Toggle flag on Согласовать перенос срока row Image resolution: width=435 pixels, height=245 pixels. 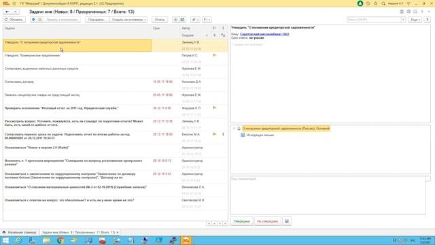215,135
